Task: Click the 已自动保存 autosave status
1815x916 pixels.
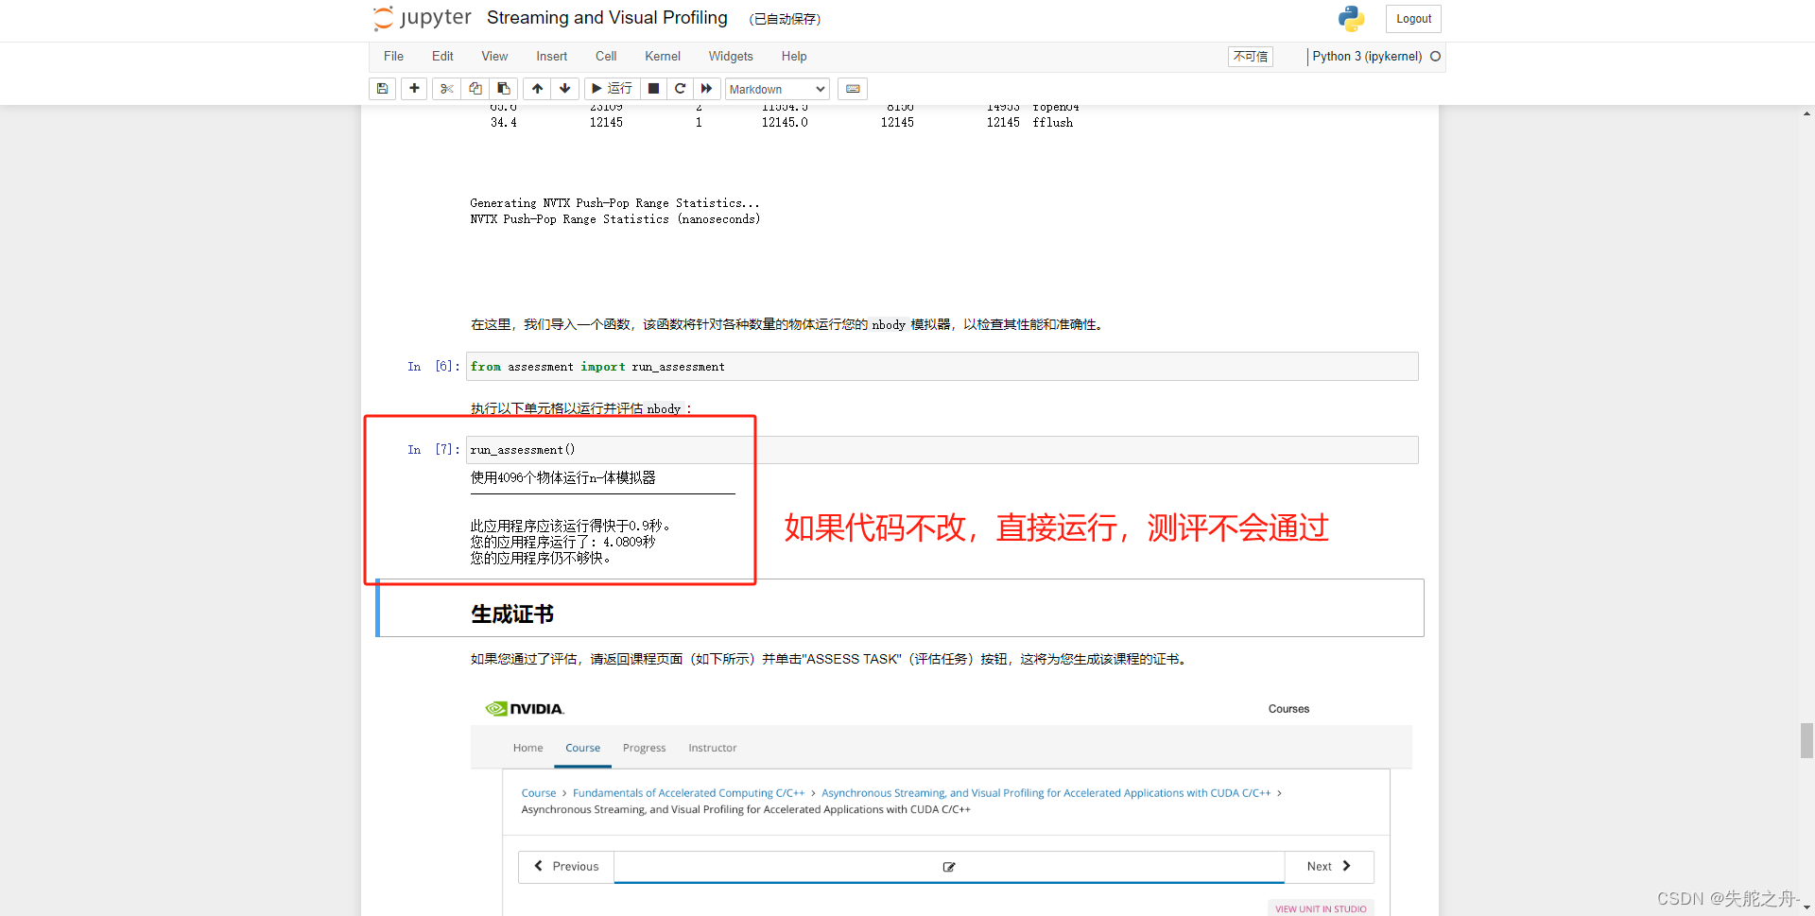Action: (x=785, y=19)
